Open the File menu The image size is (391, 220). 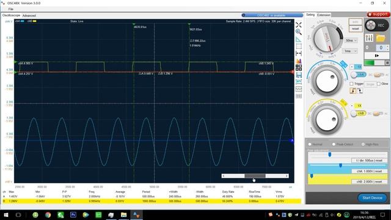[11, 9]
